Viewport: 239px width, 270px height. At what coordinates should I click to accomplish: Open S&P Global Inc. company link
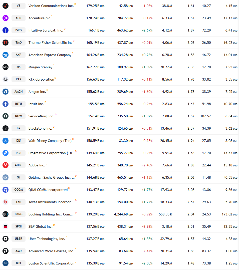click(41, 227)
